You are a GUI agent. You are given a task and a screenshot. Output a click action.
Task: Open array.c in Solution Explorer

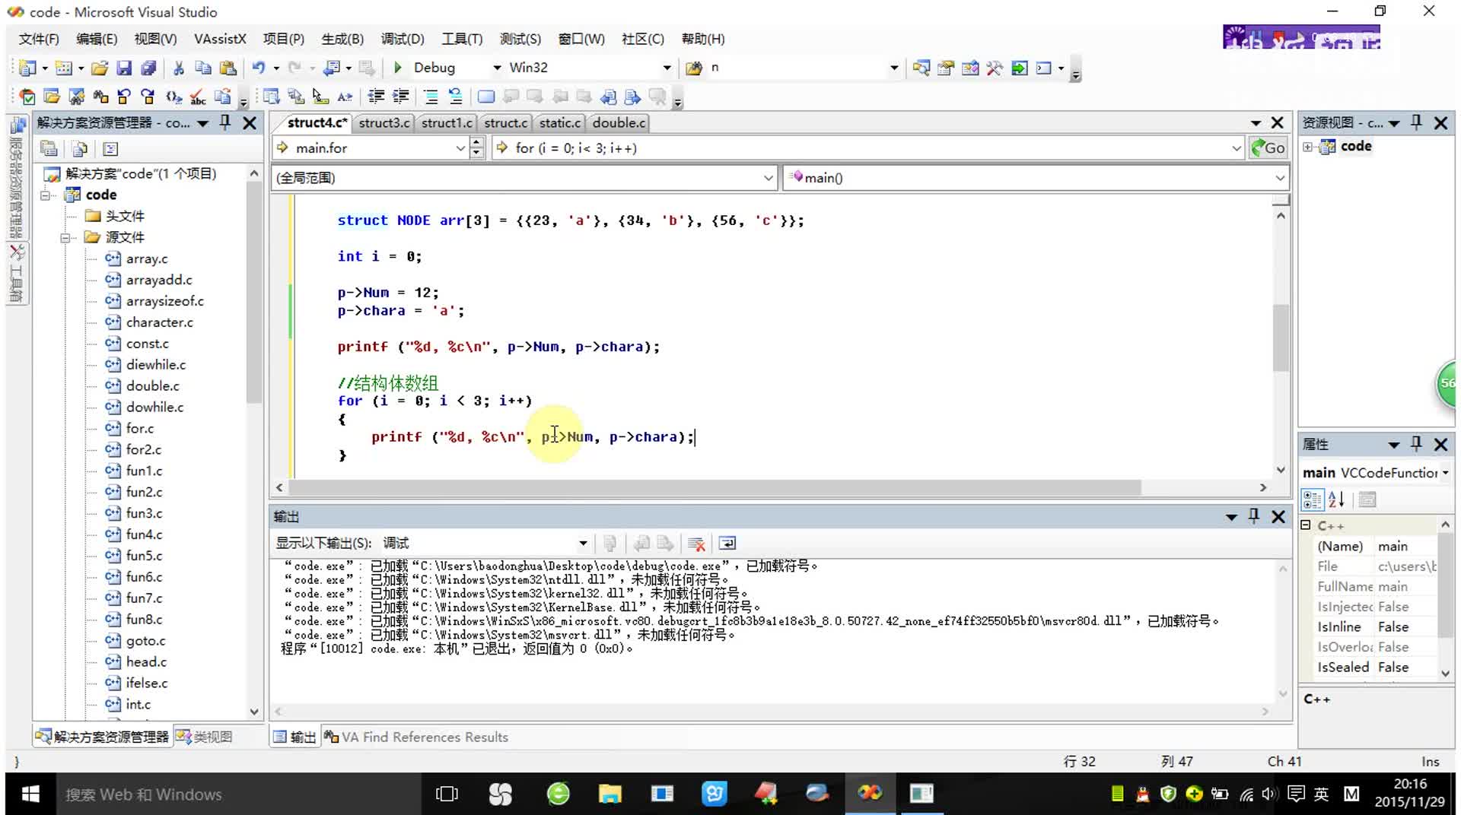click(x=147, y=258)
